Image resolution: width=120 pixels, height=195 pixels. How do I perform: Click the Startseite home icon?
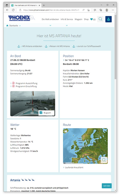[x=7, y=25]
